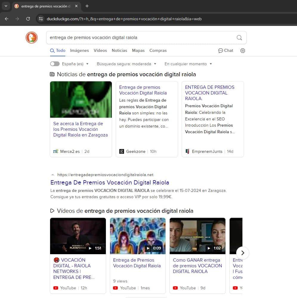Click the Noticias de section heading

tap(123, 74)
